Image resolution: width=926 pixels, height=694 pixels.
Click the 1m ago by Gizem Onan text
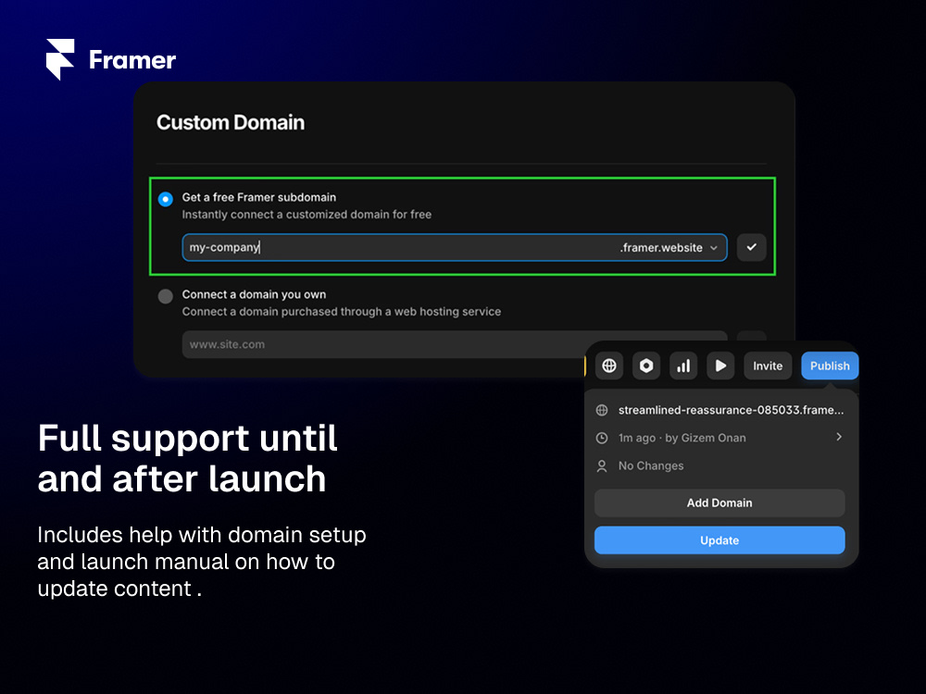(682, 438)
